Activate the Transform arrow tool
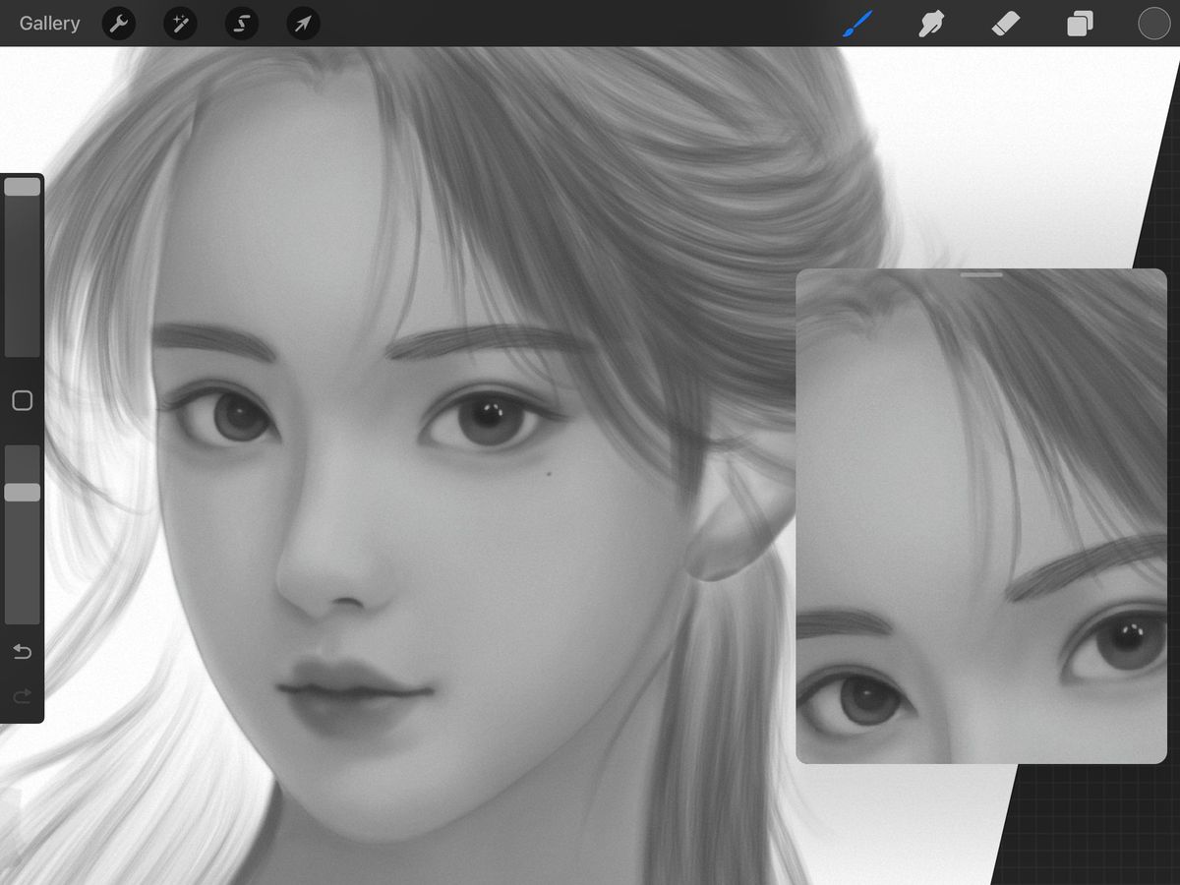The height and width of the screenshot is (885, 1180). click(303, 24)
